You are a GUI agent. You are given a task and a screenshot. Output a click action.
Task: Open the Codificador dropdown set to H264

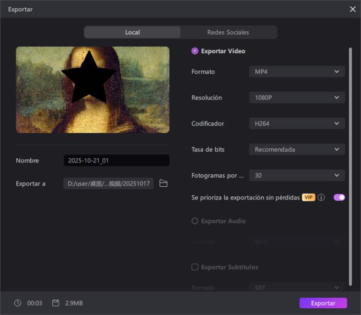tap(297, 123)
